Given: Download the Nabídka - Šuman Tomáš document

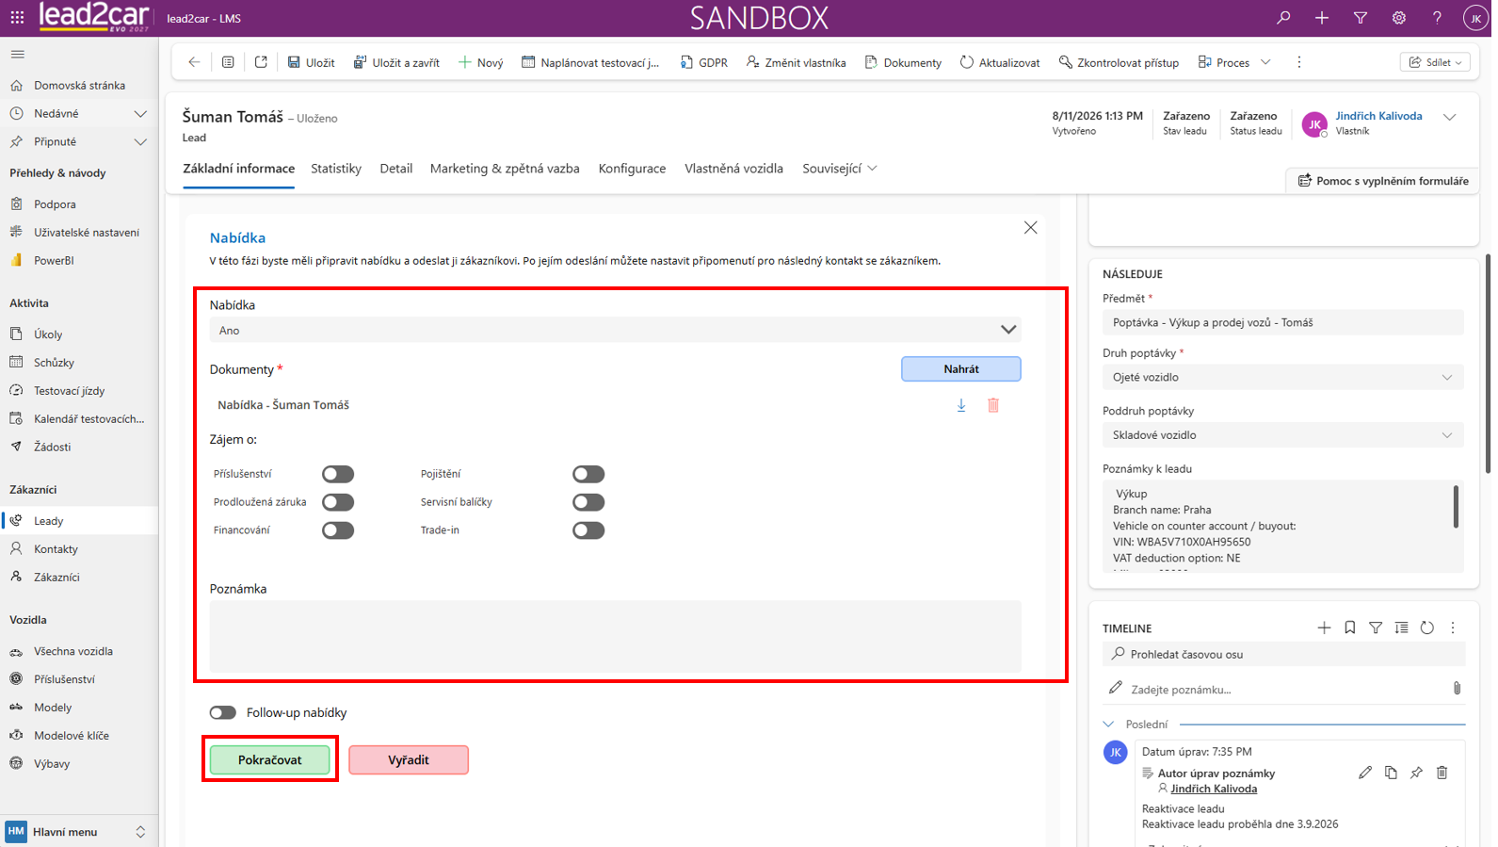Looking at the screenshot, I should pos(961,405).
